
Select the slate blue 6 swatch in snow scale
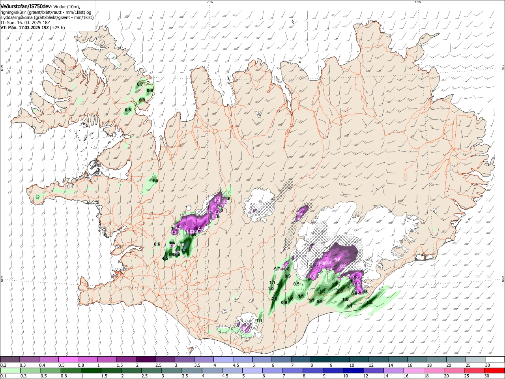click(x=282, y=359)
